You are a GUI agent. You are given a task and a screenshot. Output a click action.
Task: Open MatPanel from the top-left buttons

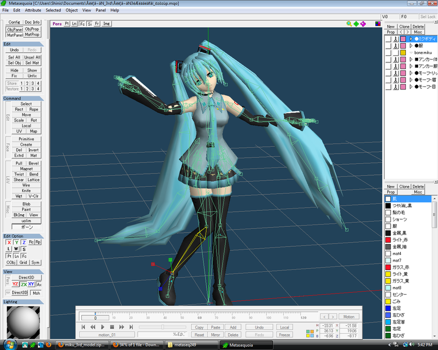(x=15, y=35)
